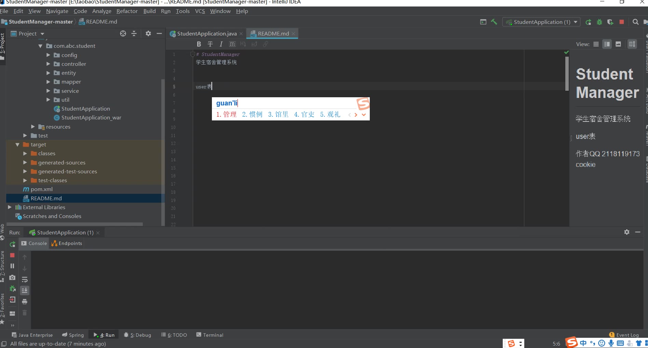The width and height of the screenshot is (648, 348).
Task: Open the 6: TODO tool window
Action: [x=174, y=335]
